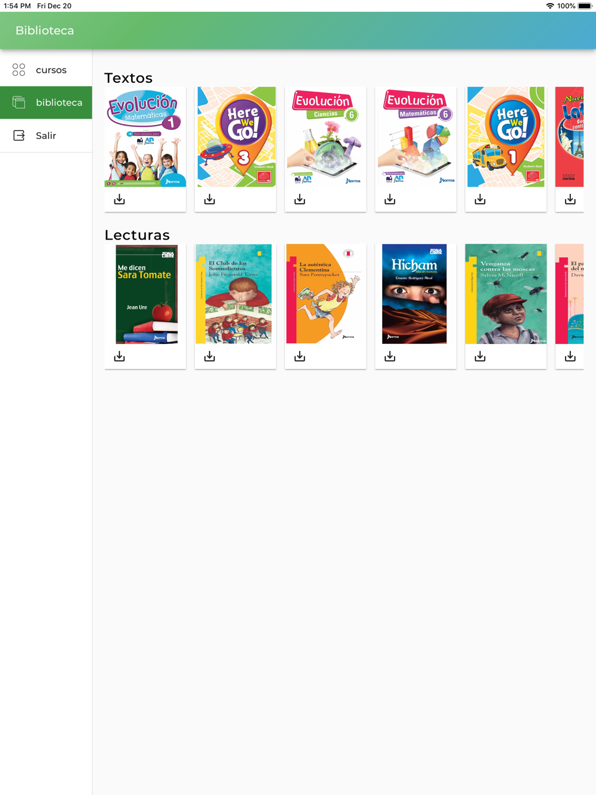This screenshot has width=596, height=795.
Task: Open La auténtica Clementina cover
Action: pyautogui.click(x=325, y=294)
